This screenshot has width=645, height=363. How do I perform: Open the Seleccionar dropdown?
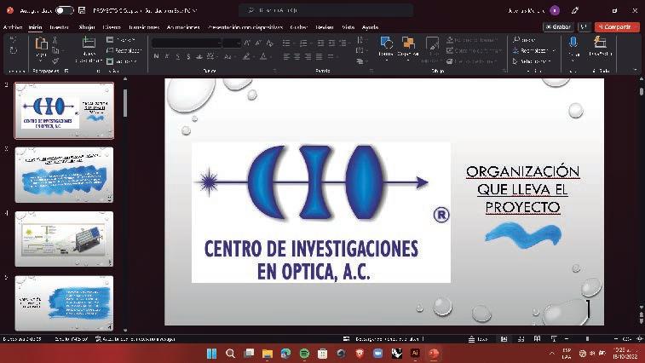pyautogui.click(x=531, y=61)
